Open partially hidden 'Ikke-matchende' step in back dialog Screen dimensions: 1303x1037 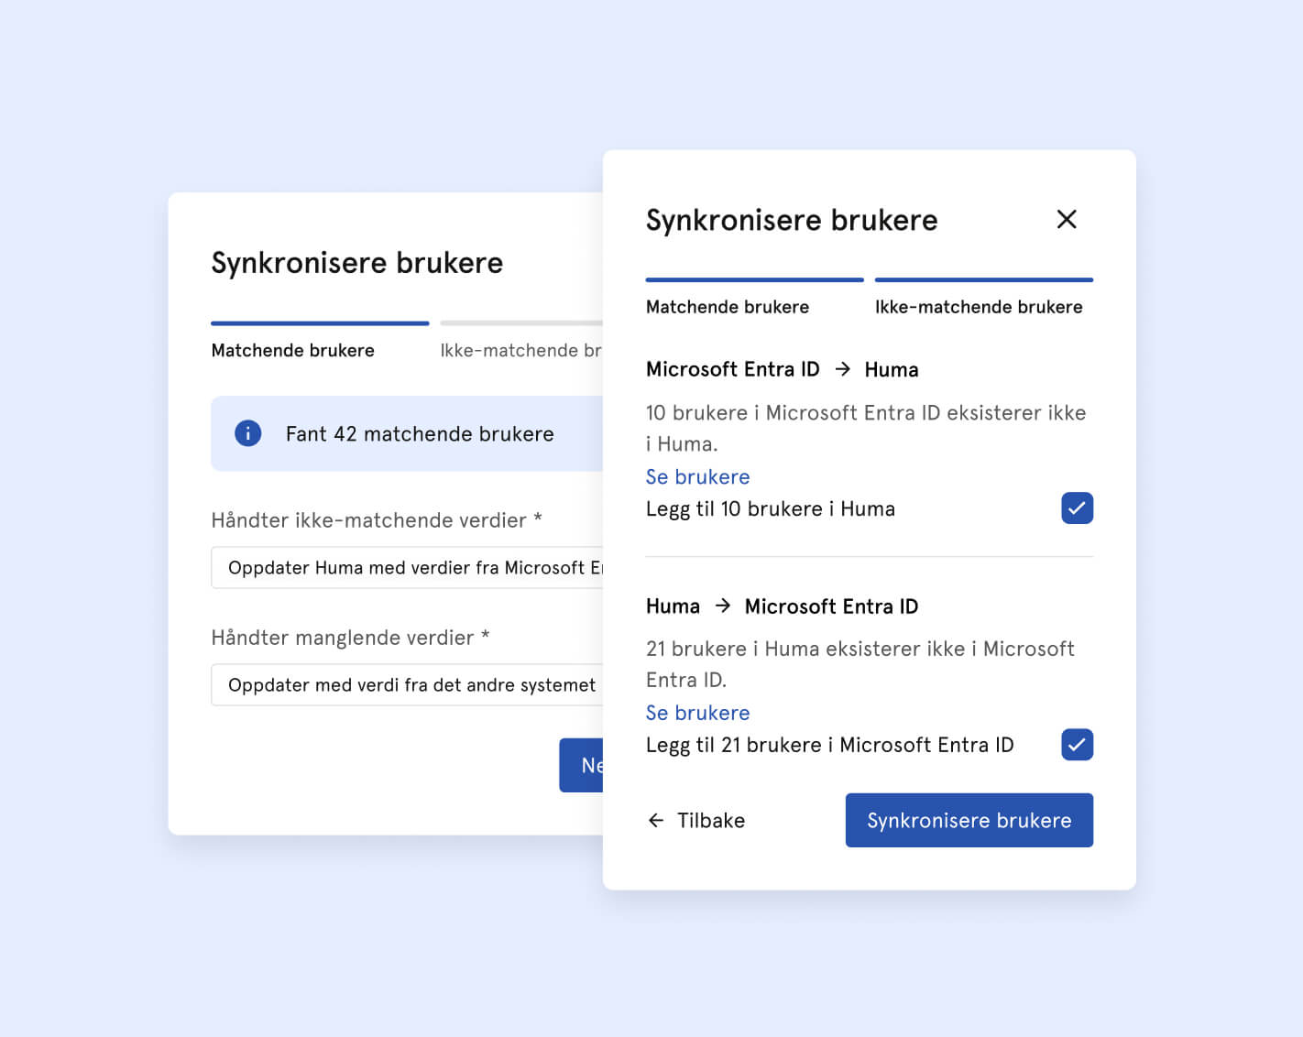point(520,350)
